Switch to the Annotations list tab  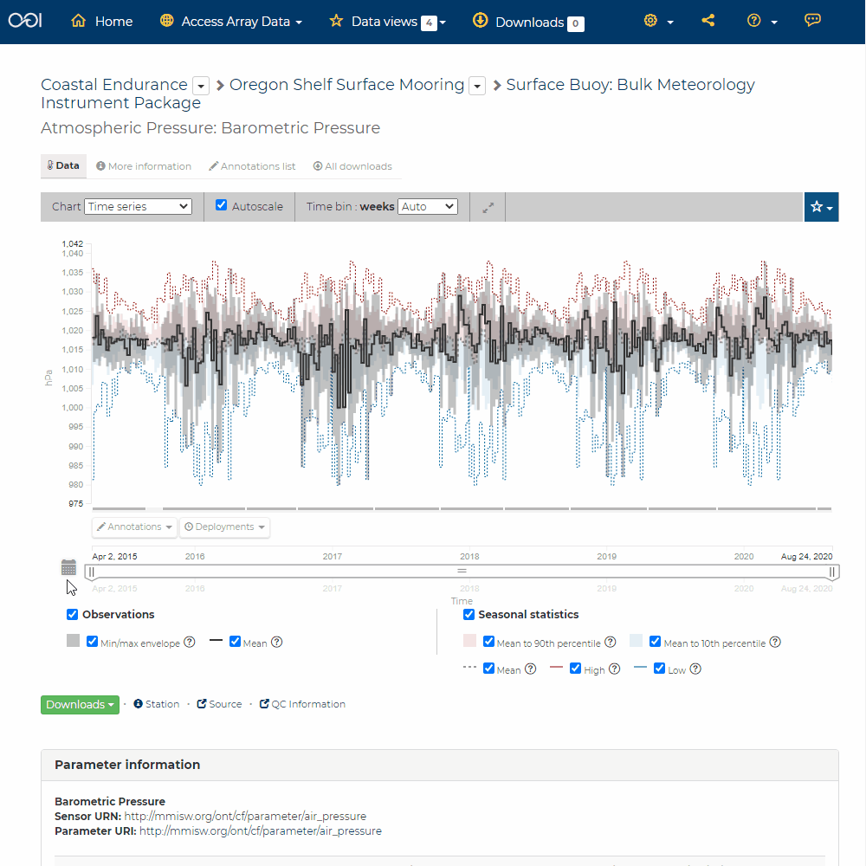tap(252, 165)
